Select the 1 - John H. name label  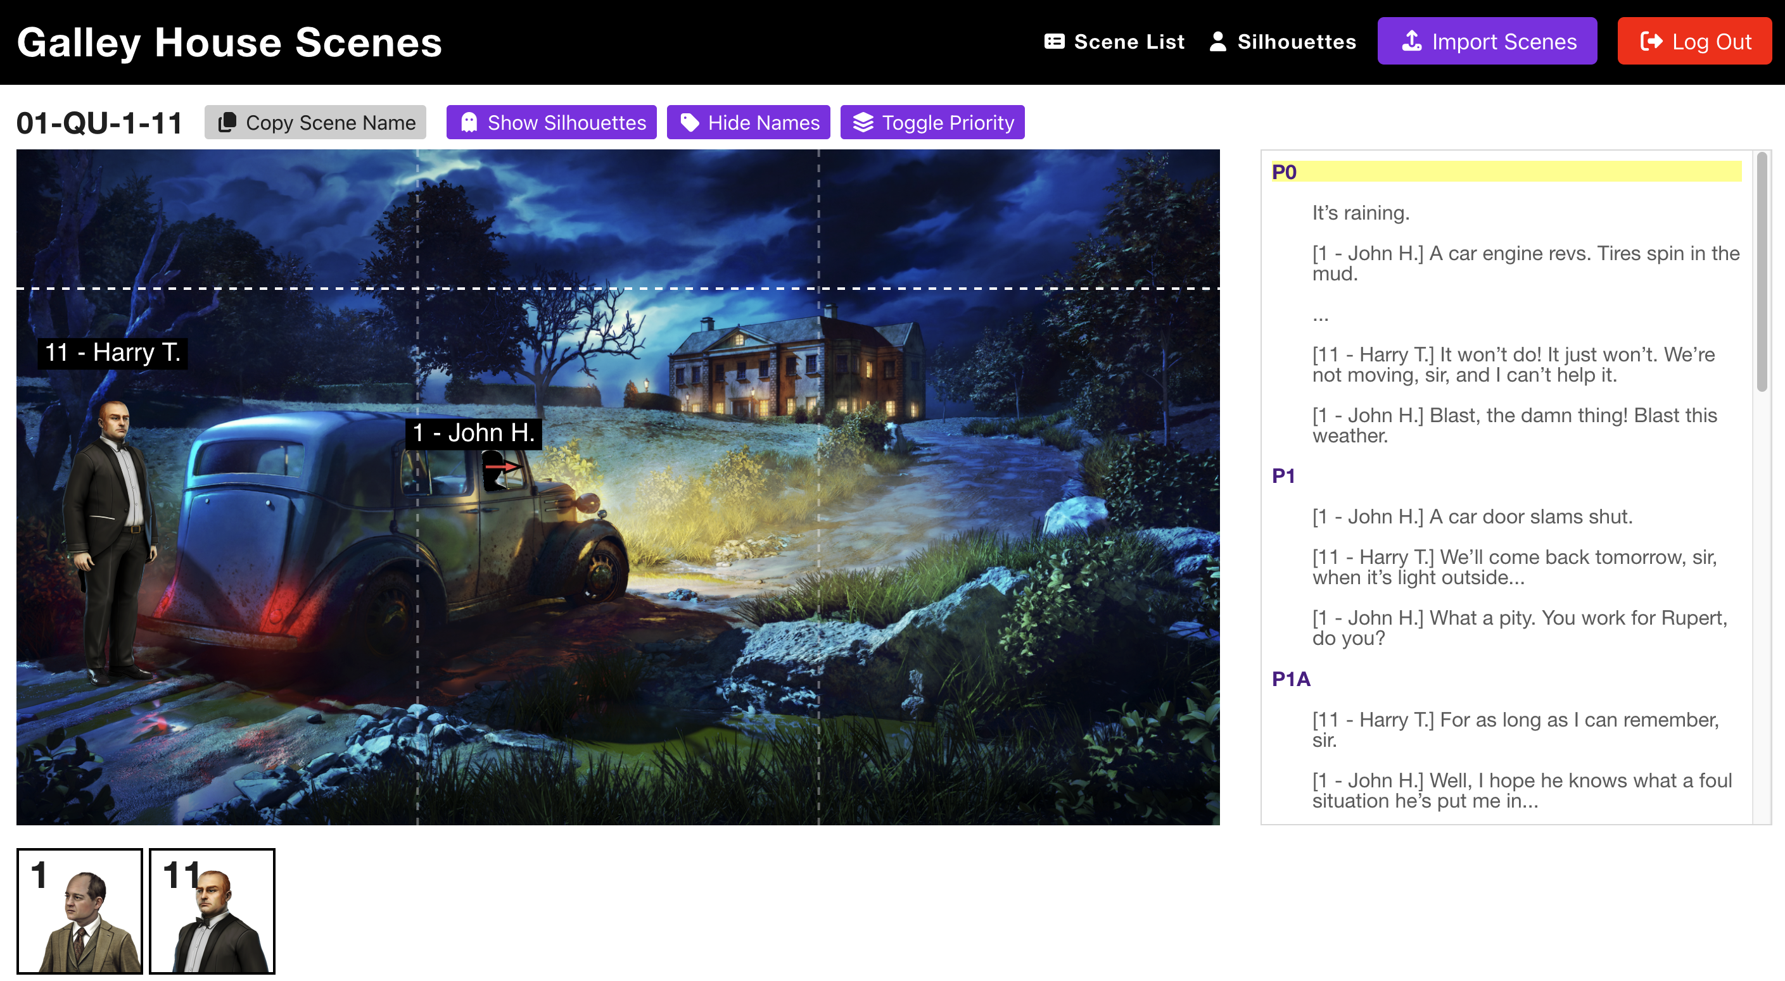[x=474, y=434]
